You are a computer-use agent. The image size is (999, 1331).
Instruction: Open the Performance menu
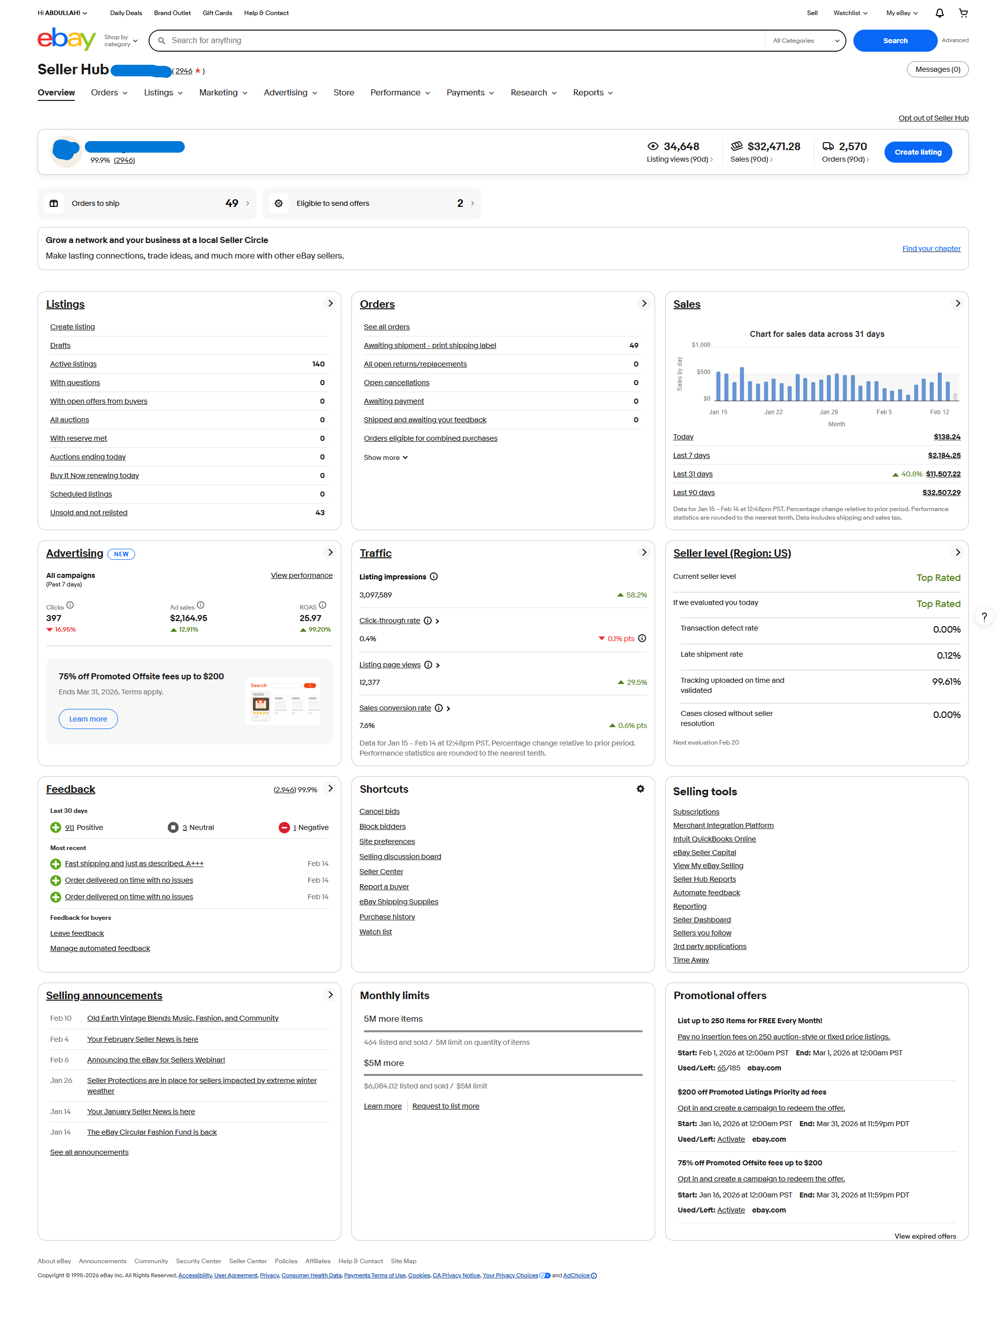(x=400, y=93)
